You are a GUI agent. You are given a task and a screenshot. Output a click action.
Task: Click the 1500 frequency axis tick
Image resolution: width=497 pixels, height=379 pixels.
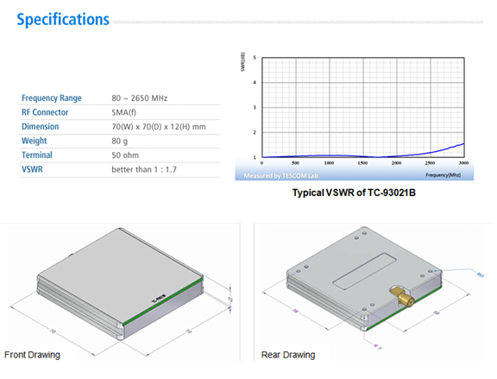(x=362, y=163)
